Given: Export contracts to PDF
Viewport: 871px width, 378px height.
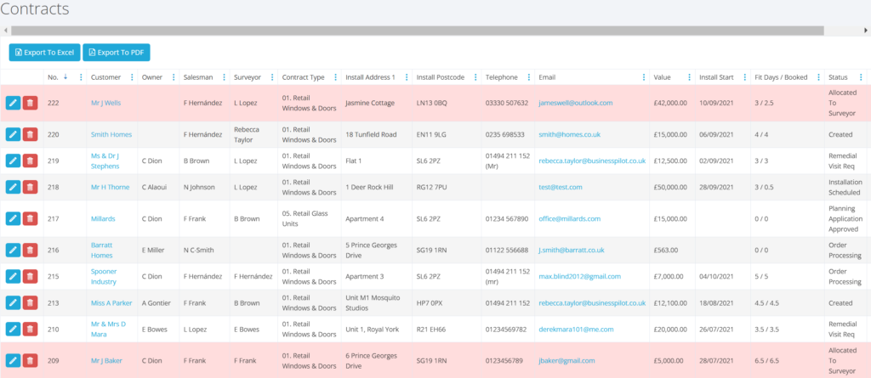Looking at the screenshot, I should (x=117, y=53).
